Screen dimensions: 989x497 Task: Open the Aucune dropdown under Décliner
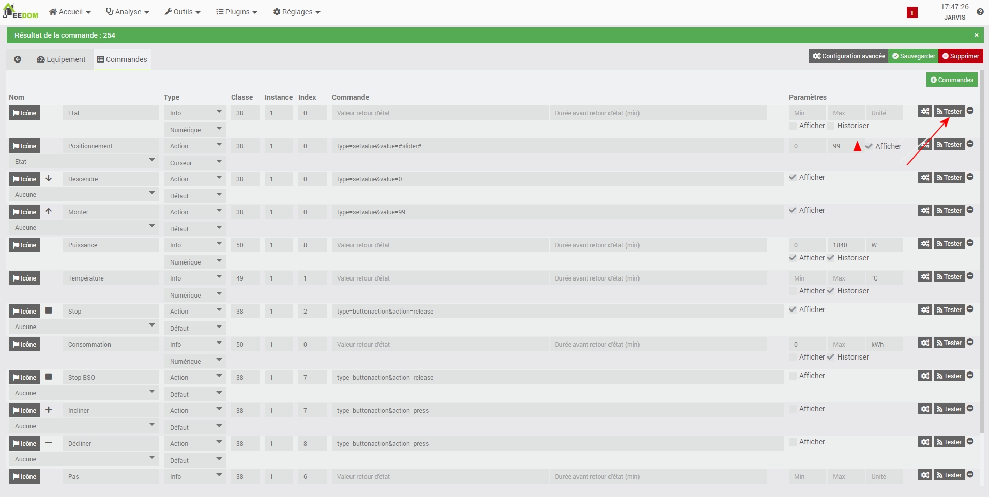tap(84, 459)
